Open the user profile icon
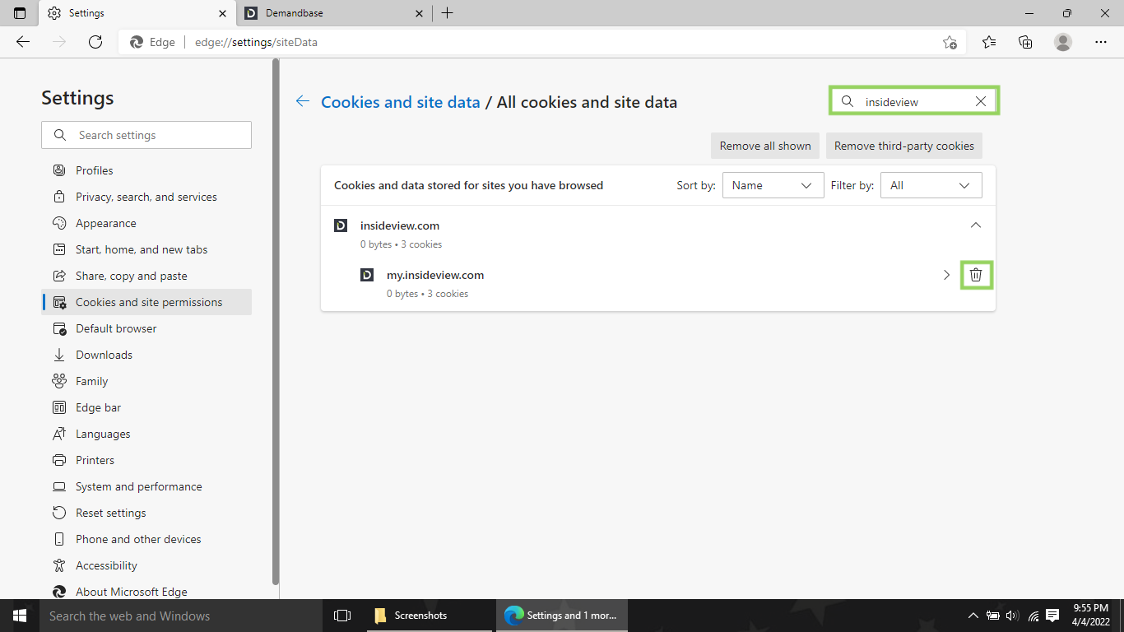This screenshot has height=632, width=1124. (x=1063, y=42)
